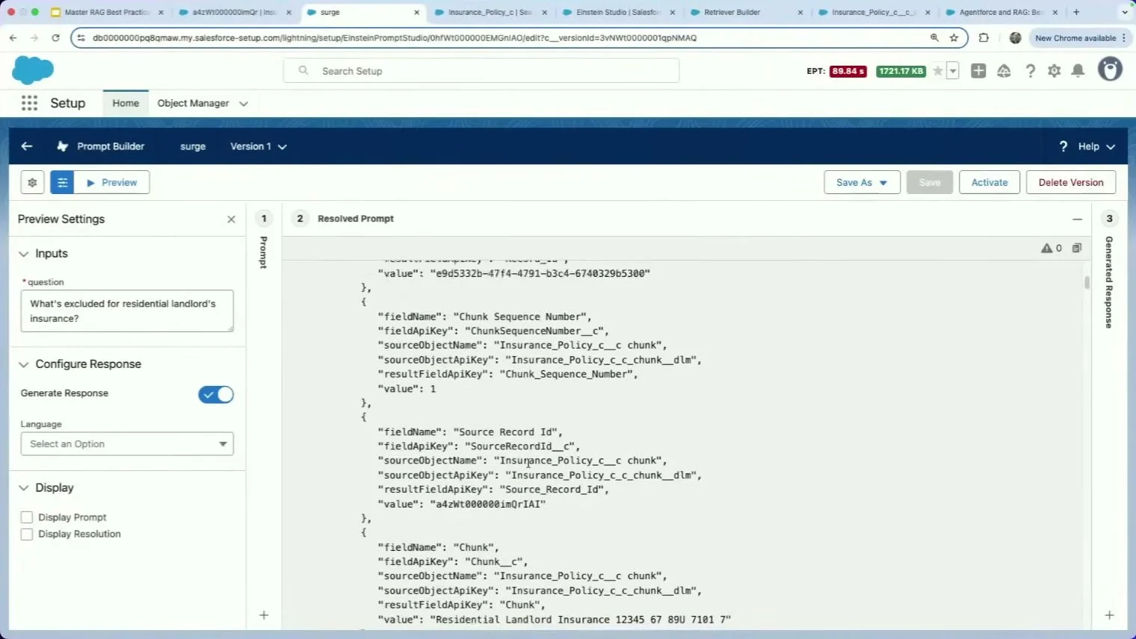
Task: Open the settings gear in Prompt Builder toolbar
Action: coord(32,182)
